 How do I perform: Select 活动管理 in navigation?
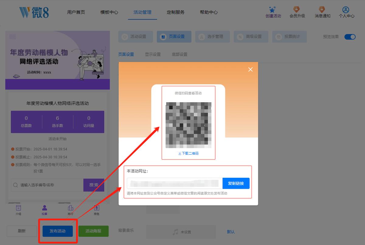click(142, 12)
